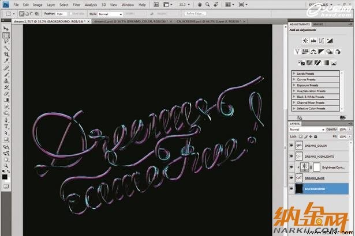Image resolution: width=355 pixels, height=236 pixels.
Task: Add a Posterize adjustment
Action: 309,63
